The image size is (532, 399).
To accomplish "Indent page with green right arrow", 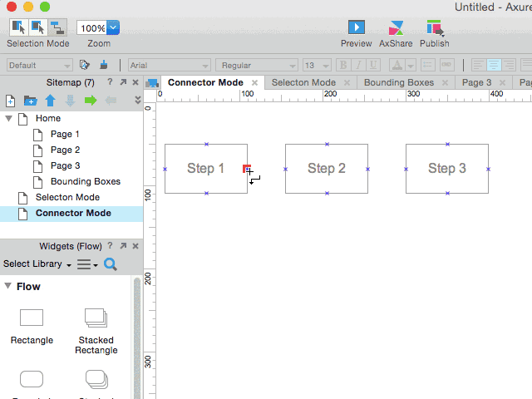I will click(x=91, y=100).
